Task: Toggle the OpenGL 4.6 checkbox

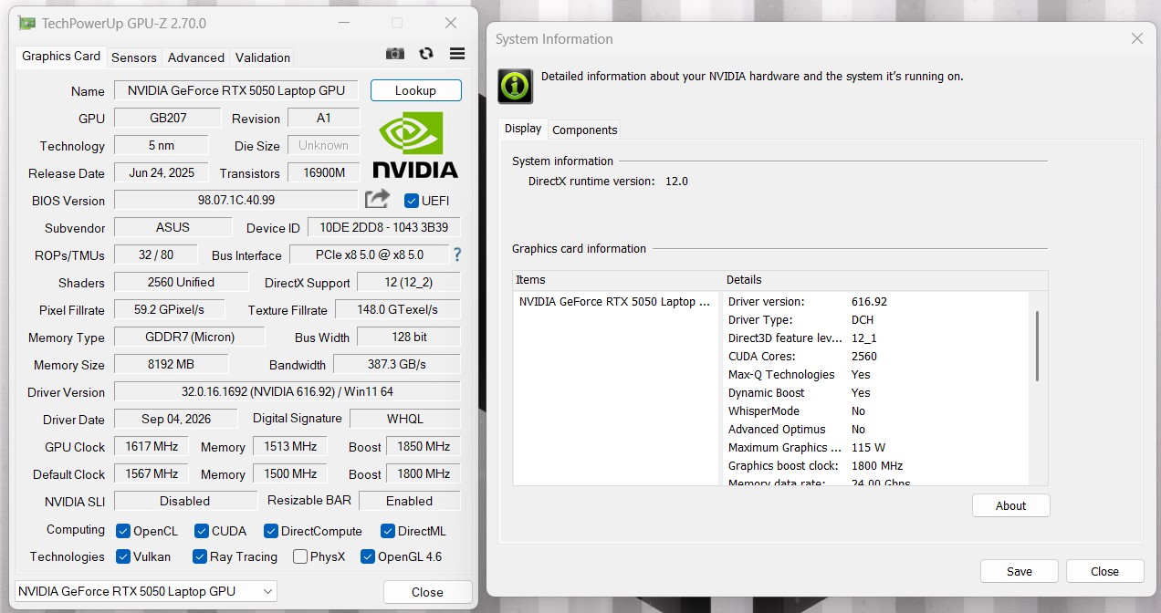Action: [x=367, y=556]
